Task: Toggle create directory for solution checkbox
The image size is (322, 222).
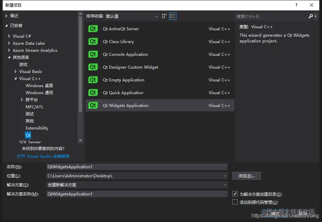Action: [x=235, y=194]
